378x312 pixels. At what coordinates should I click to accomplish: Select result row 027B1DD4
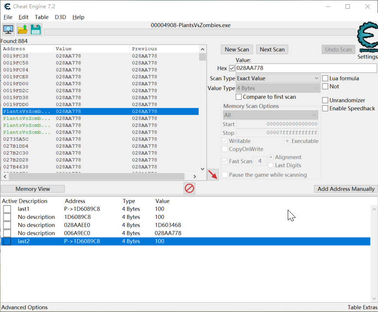(x=101, y=146)
